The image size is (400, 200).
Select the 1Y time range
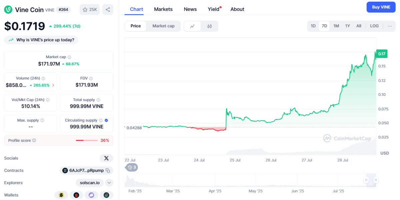tap(348, 26)
